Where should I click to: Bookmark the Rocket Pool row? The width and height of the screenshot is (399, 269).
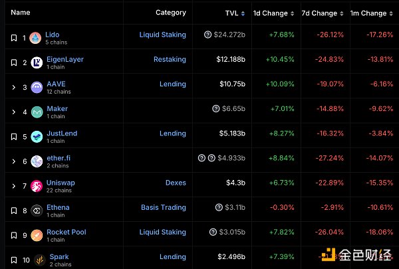[x=14, y=236]
